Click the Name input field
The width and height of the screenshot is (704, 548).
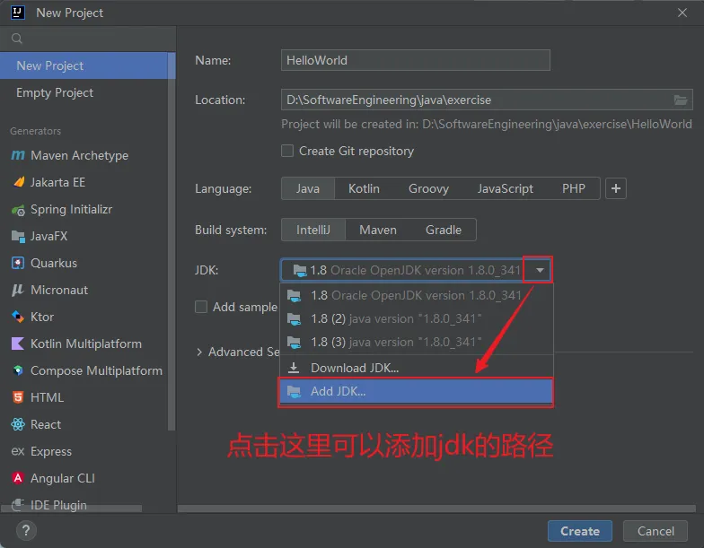click(415, 60)
